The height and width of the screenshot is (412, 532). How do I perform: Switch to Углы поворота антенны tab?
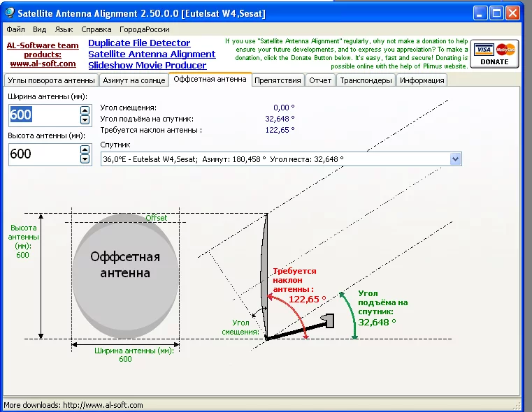click(50, 80)
